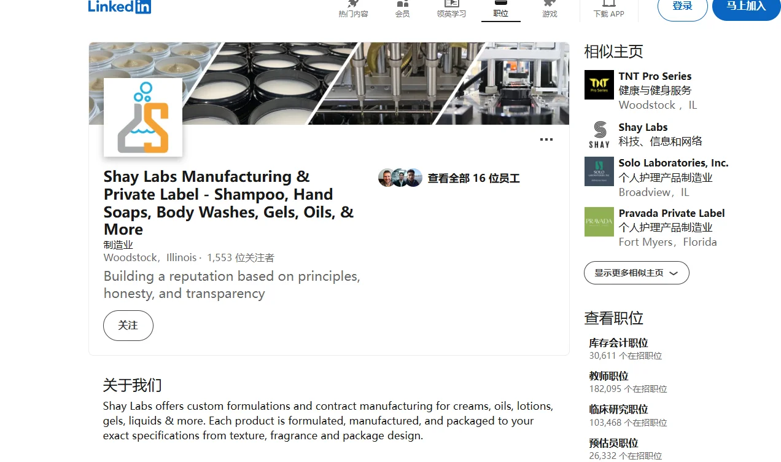Select the 职位 navigation tab
781x462 pixels.
(501, 10)
